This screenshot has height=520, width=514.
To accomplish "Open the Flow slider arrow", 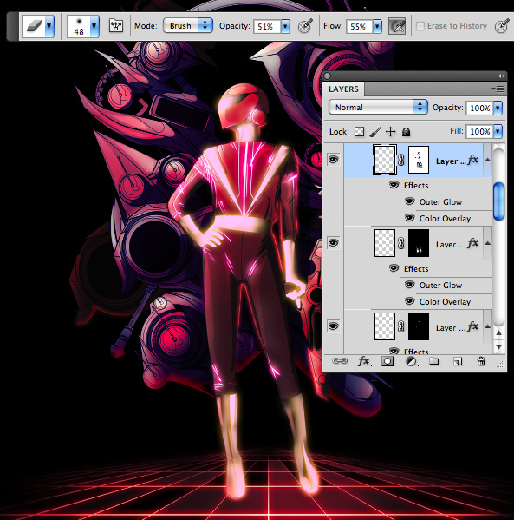I will coord(377,26).
